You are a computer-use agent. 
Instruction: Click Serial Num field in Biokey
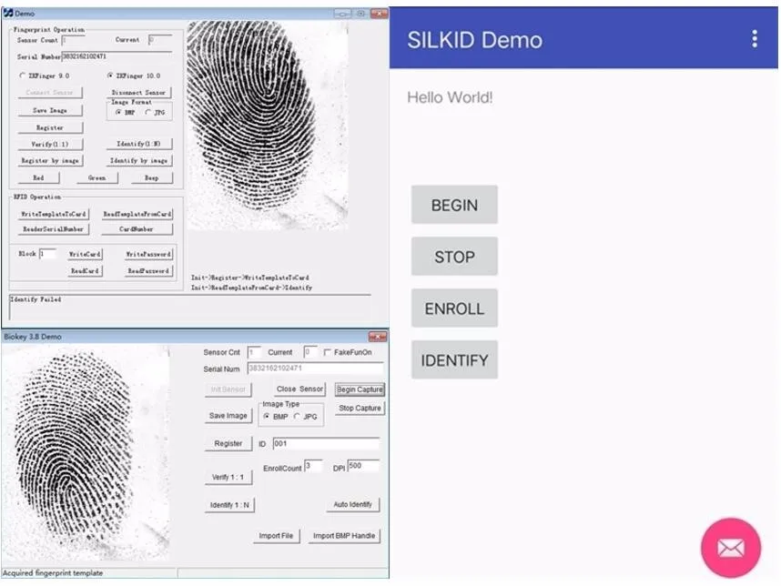pos(315,369)
